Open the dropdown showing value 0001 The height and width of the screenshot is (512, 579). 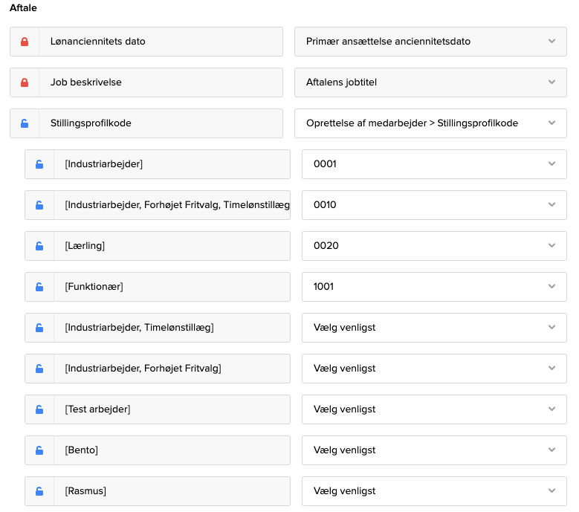[434, 164]
